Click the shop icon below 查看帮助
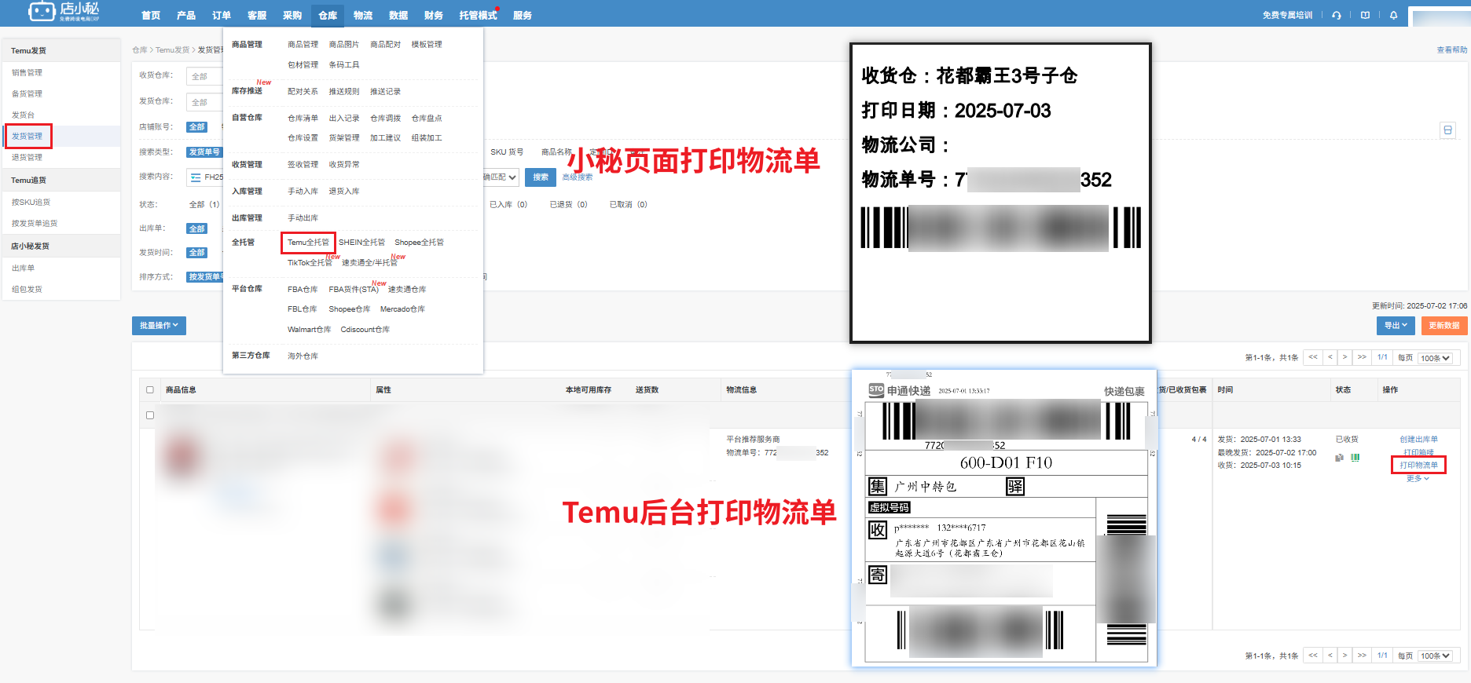Screen dimensions: 1471x683 click(1448, 130)
